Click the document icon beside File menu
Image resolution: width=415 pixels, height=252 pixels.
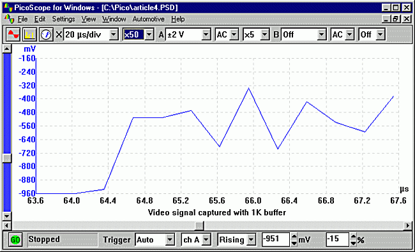[10, 19]
